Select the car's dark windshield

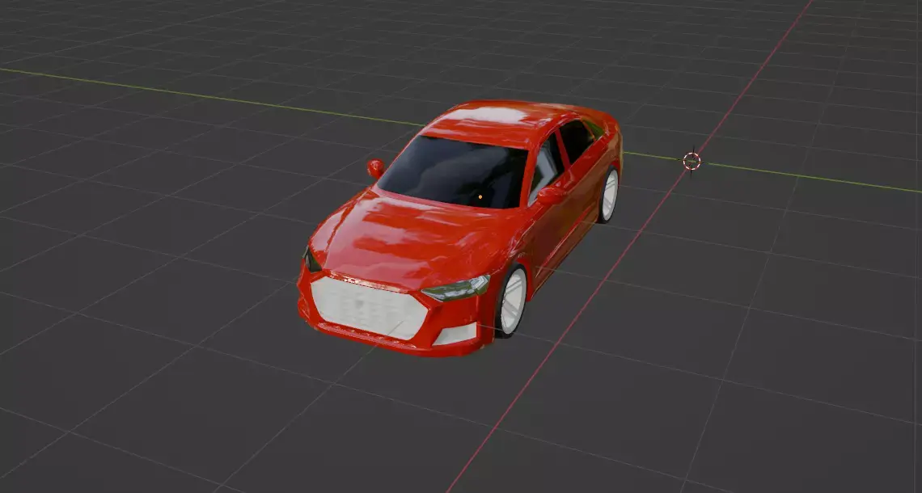[x=455, y=172]
